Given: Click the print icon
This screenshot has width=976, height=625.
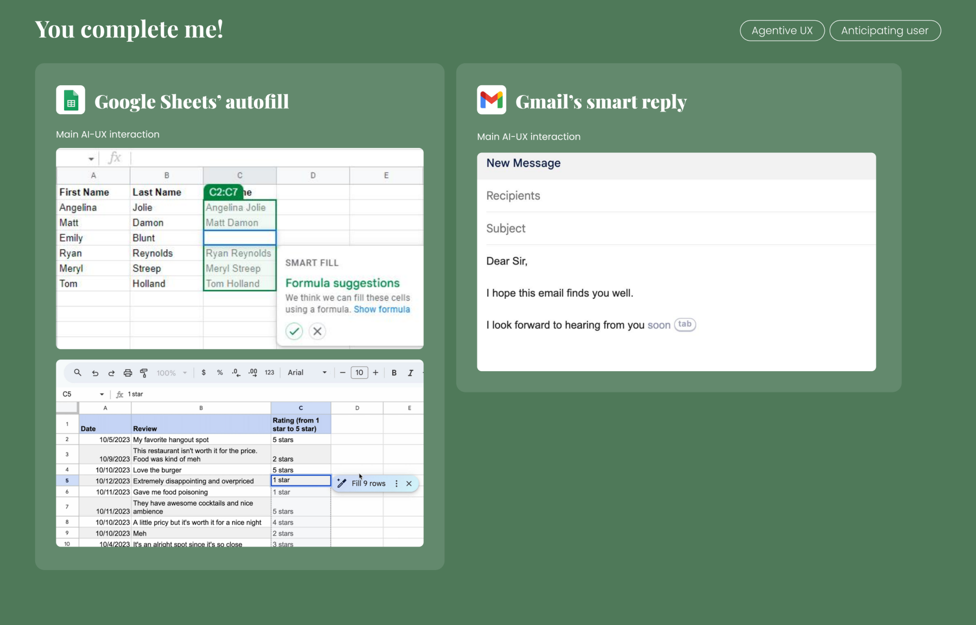Looking at the screenshot, I should [127, 373].
